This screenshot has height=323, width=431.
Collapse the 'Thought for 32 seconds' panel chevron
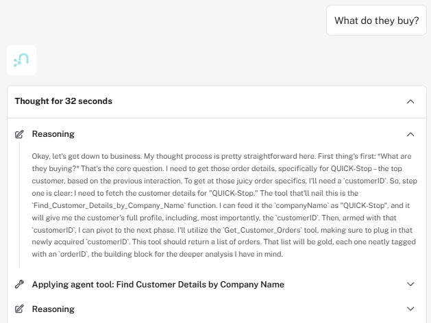[x=410, y=101]
